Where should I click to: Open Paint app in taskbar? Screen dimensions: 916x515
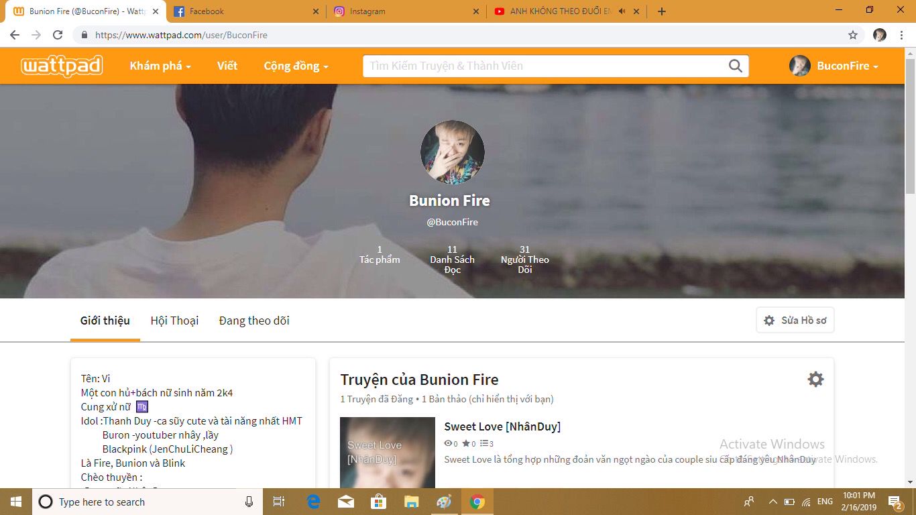click(445, 502)
